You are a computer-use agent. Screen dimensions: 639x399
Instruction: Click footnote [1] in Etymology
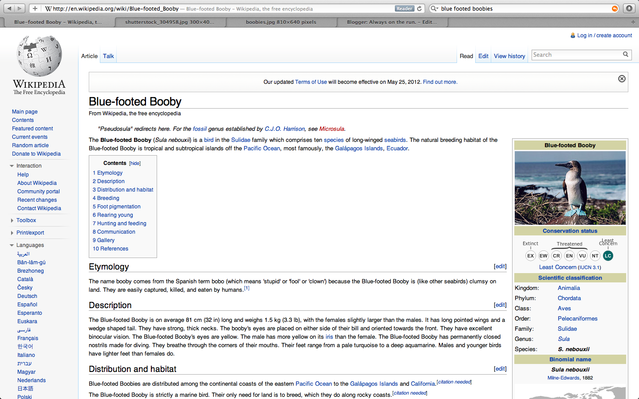coord(247,288)
